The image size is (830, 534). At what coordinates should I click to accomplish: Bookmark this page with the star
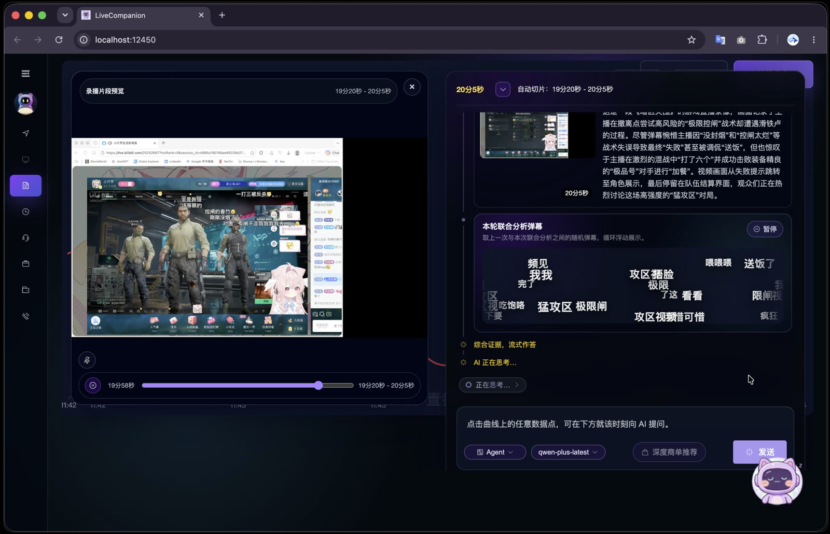click(691, 40)
